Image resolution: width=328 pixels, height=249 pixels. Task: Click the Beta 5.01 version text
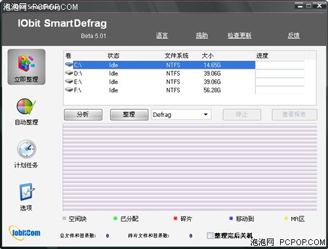93,36
